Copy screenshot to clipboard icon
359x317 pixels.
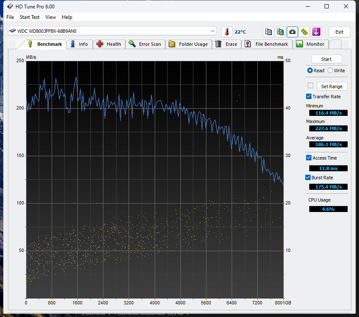[280, 32]
